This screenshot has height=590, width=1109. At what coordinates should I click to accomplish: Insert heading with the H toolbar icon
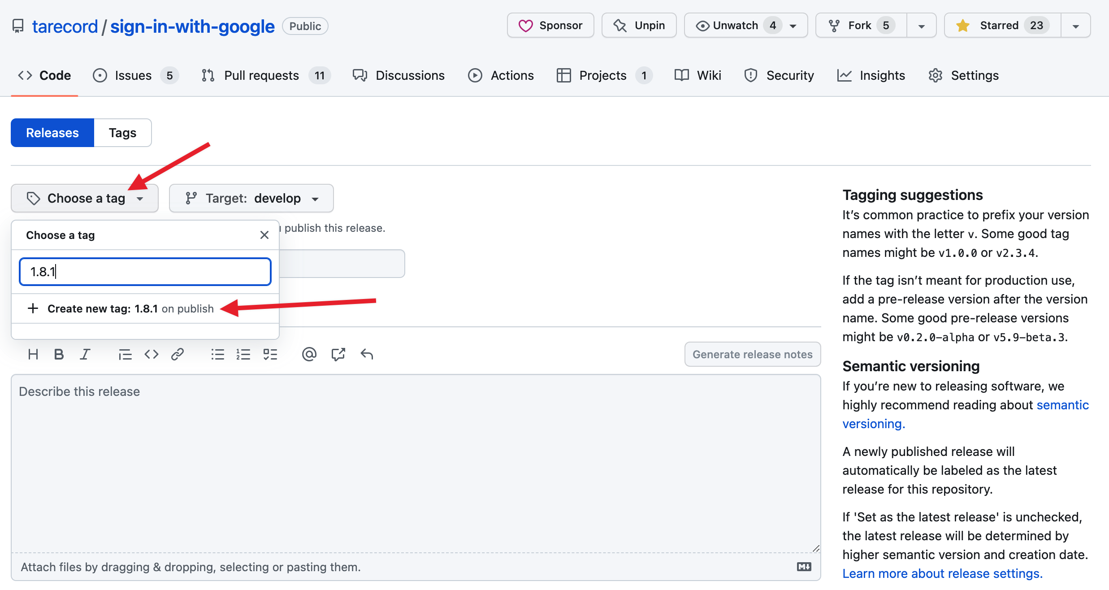pos(33,355)
